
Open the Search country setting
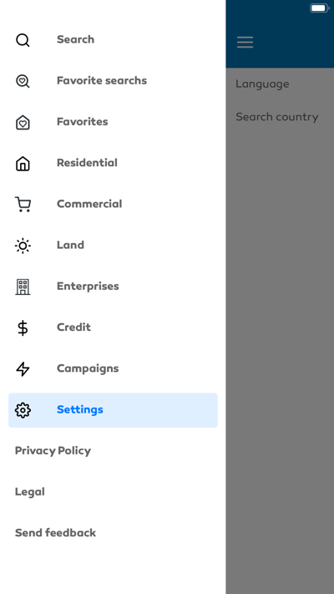pos(277,117)
